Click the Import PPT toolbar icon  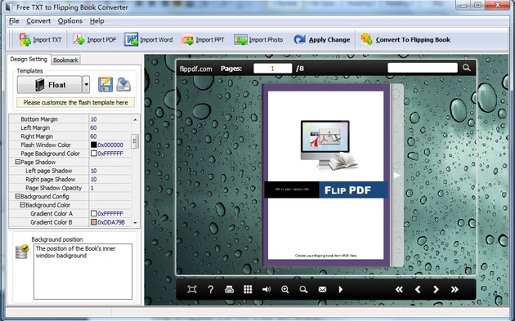coord(187,40)
